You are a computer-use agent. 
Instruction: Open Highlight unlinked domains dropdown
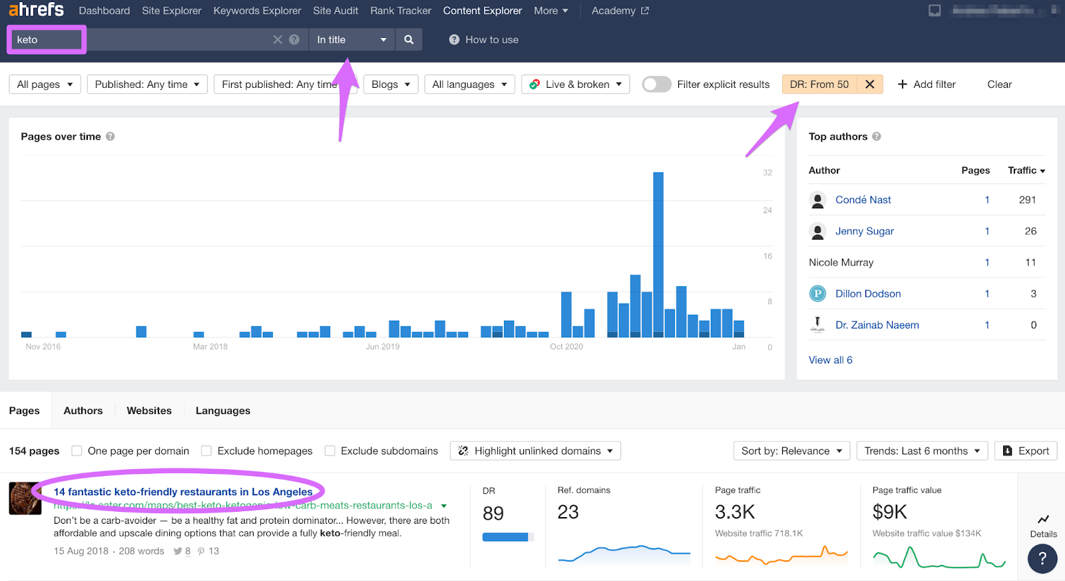[x=536, y=451]
